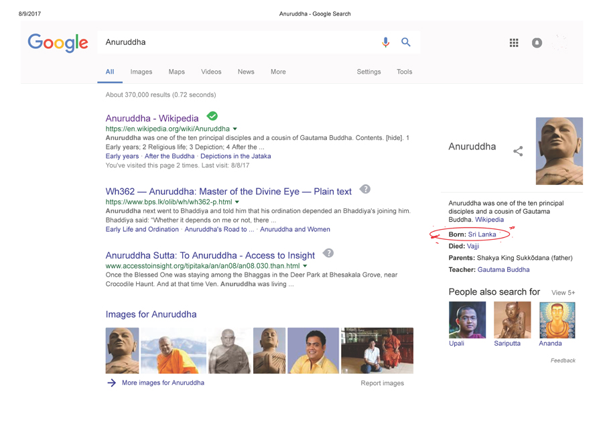Open search Settings

click(368, 72)
